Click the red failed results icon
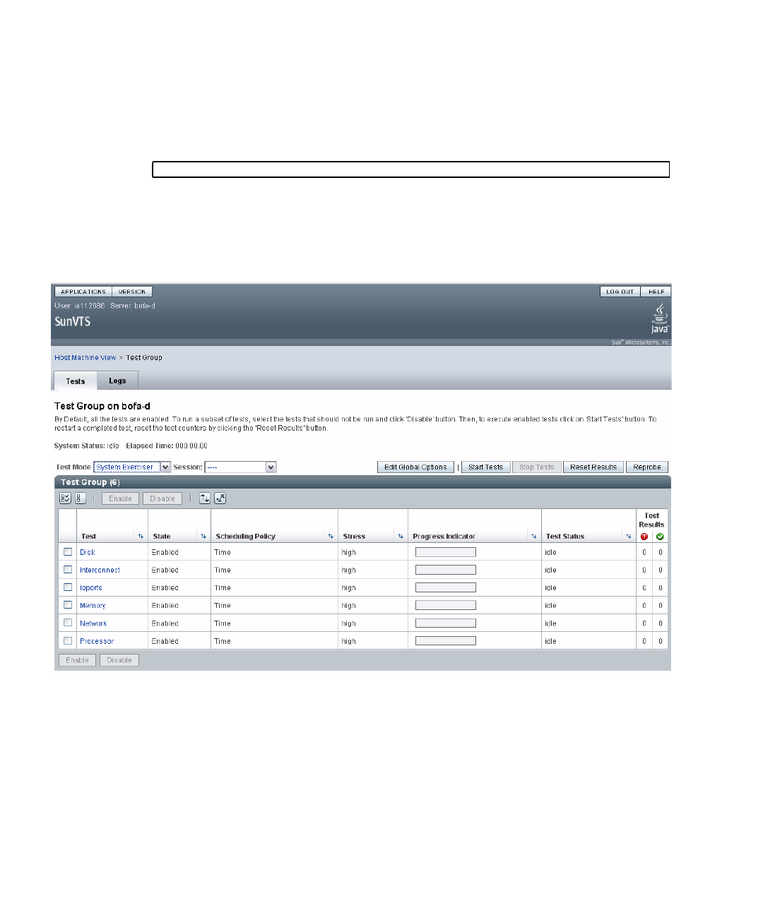 tap(644, 537)
